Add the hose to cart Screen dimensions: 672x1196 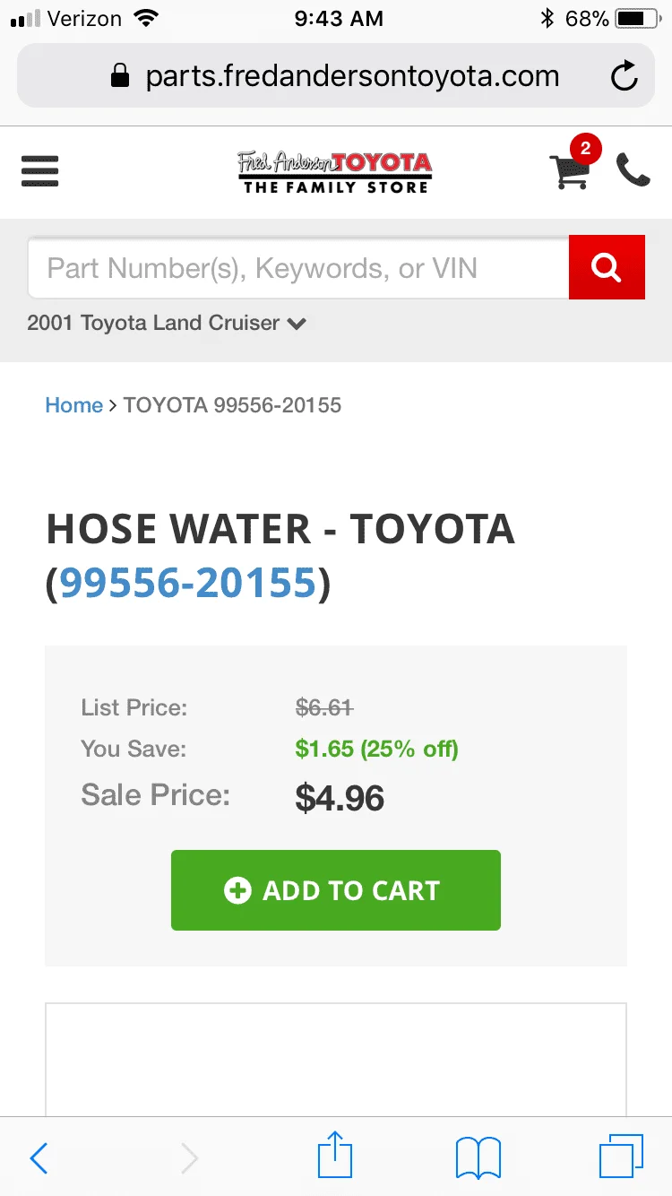(x=336, y=890)
